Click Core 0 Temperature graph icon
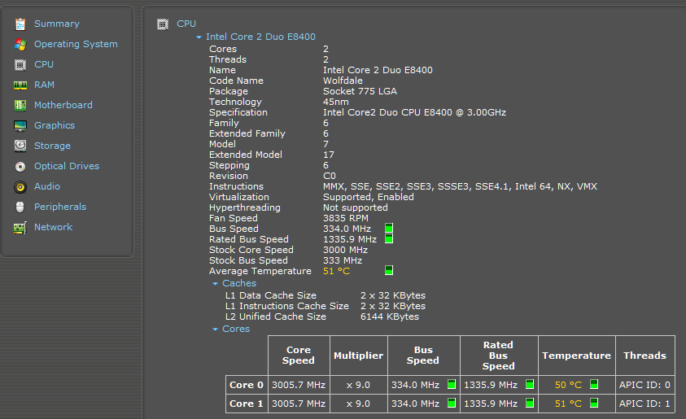 pyautogui.click(x=594, y=384)
